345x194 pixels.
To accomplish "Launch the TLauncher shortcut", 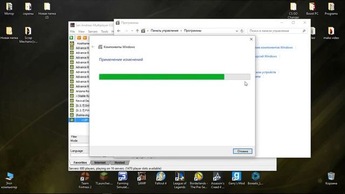I will pyautogui.click(x=104, y=178).
